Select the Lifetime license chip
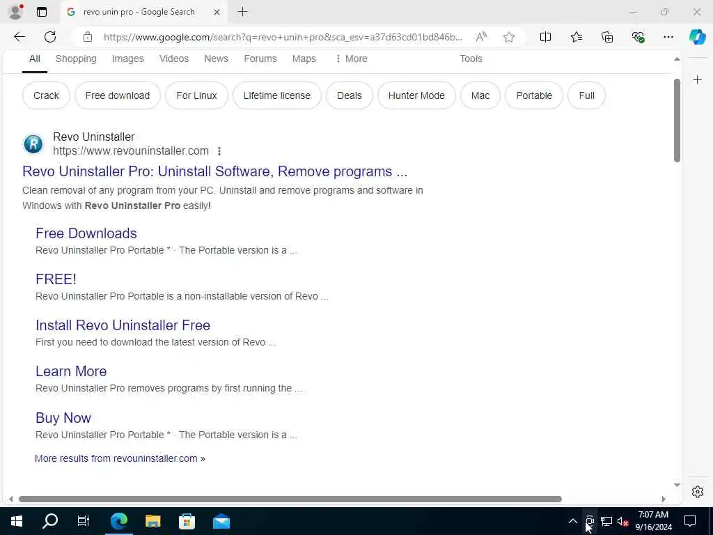The width and height of the screenshot is (713, 535). pyautogui.click(x=277, y=95)
